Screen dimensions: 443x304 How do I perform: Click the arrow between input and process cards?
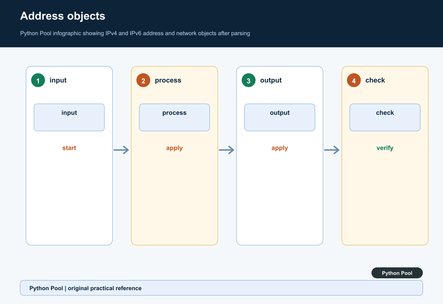click(121, 150)
